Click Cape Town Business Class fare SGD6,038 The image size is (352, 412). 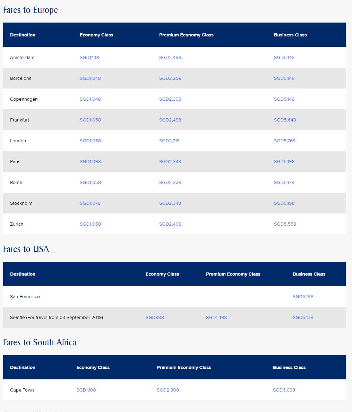[284, 390]
